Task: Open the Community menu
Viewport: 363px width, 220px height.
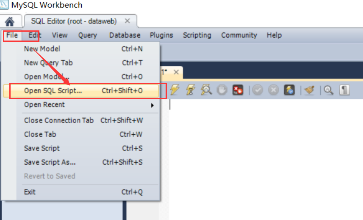Action: [239, 35]
